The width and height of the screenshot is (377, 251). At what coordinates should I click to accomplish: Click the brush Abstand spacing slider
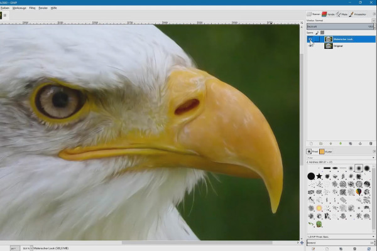point(340,243)
